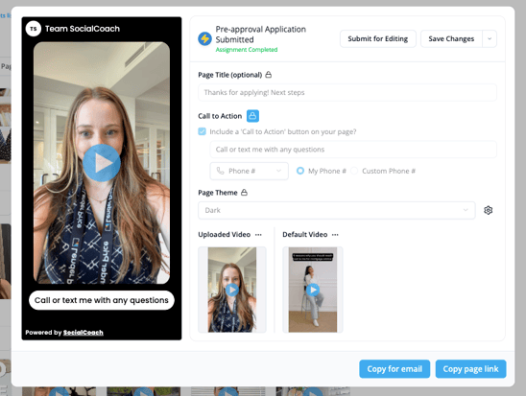Open the Dark page theme dropdown
This screenshot has width=526, height=396.
pos(337,210)
